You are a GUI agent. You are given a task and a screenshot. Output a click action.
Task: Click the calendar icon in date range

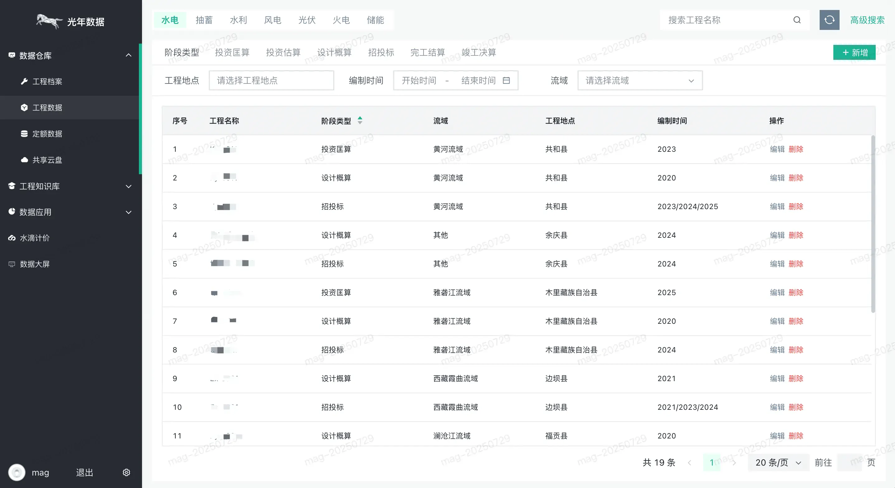[x=507, y=80]
